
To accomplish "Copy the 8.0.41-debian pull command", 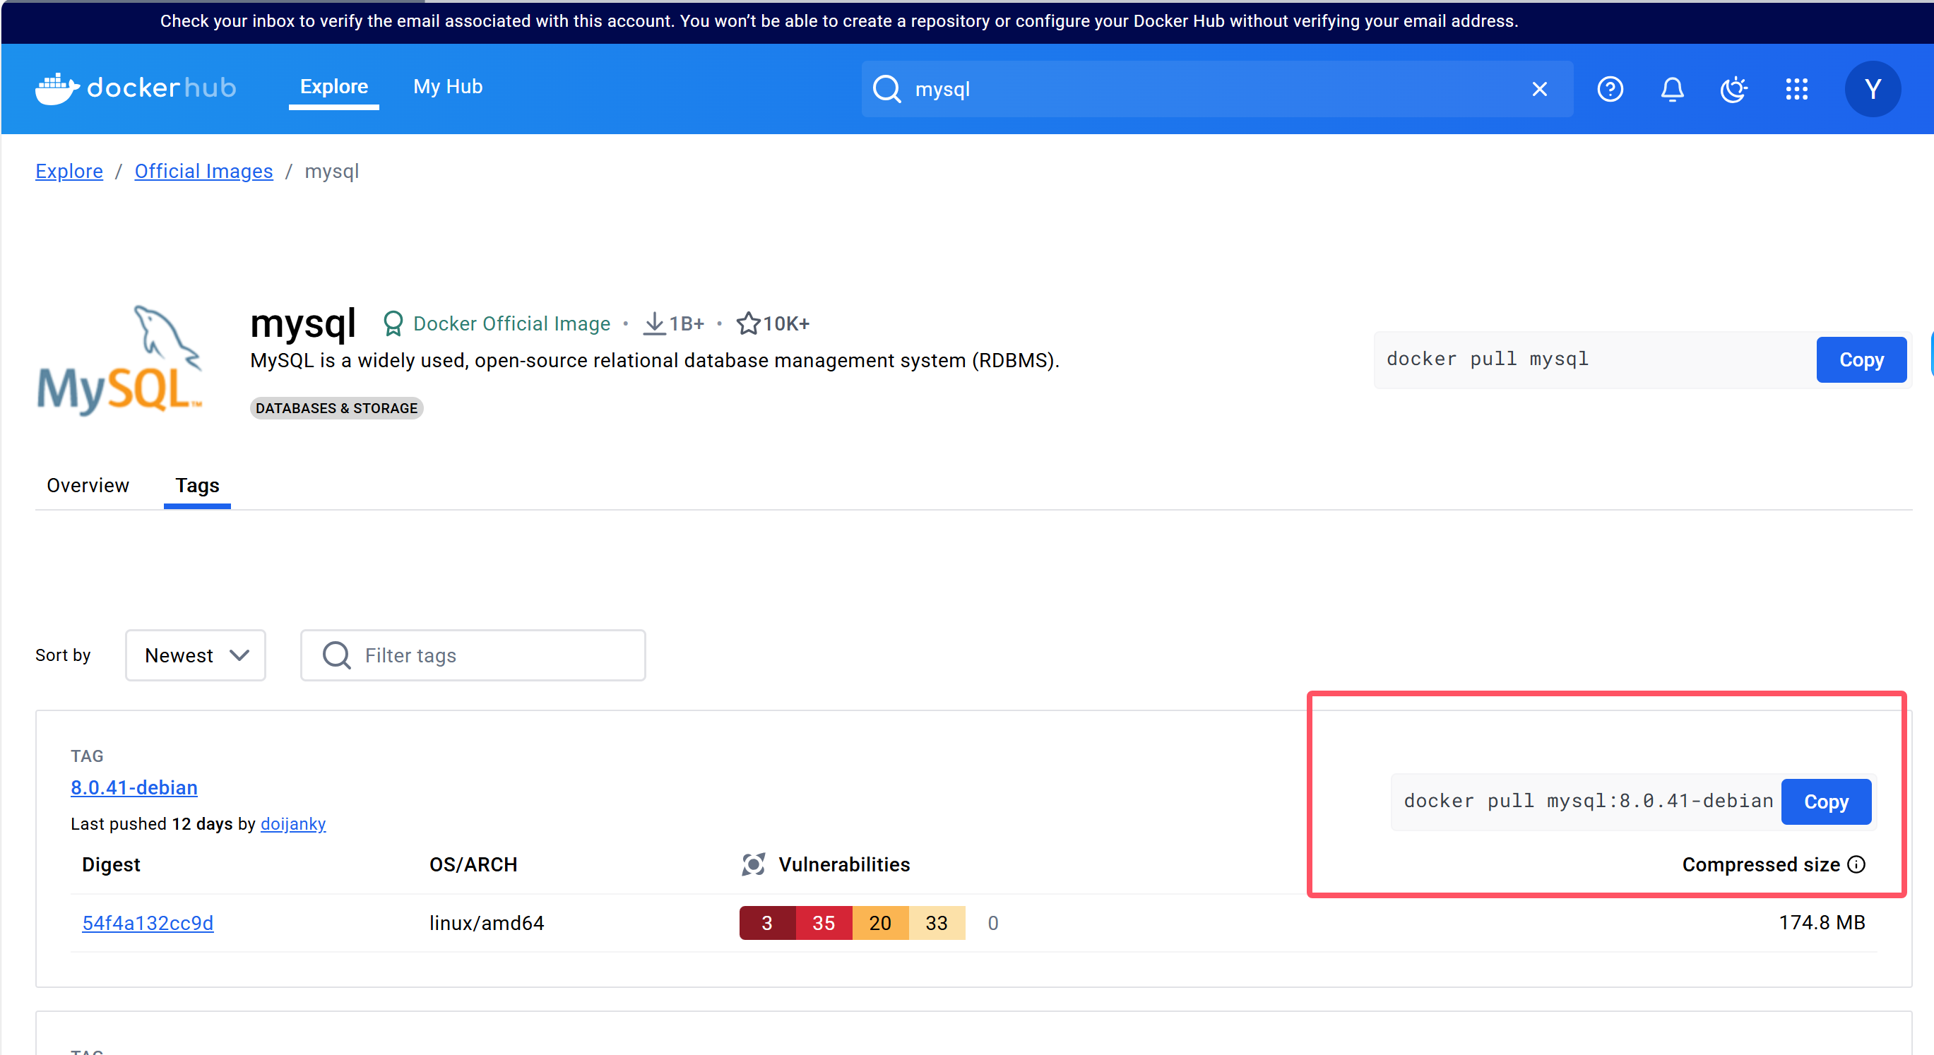I will [1826, 801].
